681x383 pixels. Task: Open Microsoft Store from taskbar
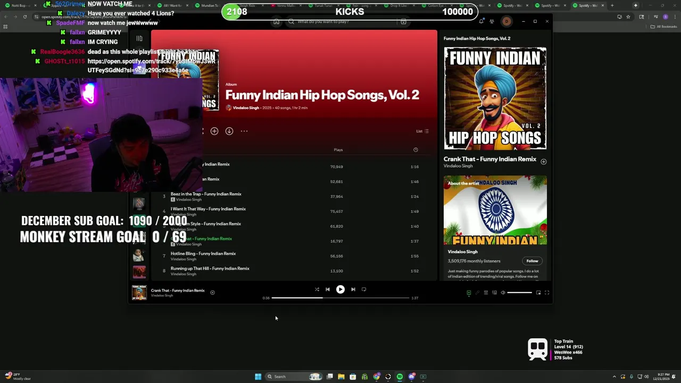tap(353, 377)
